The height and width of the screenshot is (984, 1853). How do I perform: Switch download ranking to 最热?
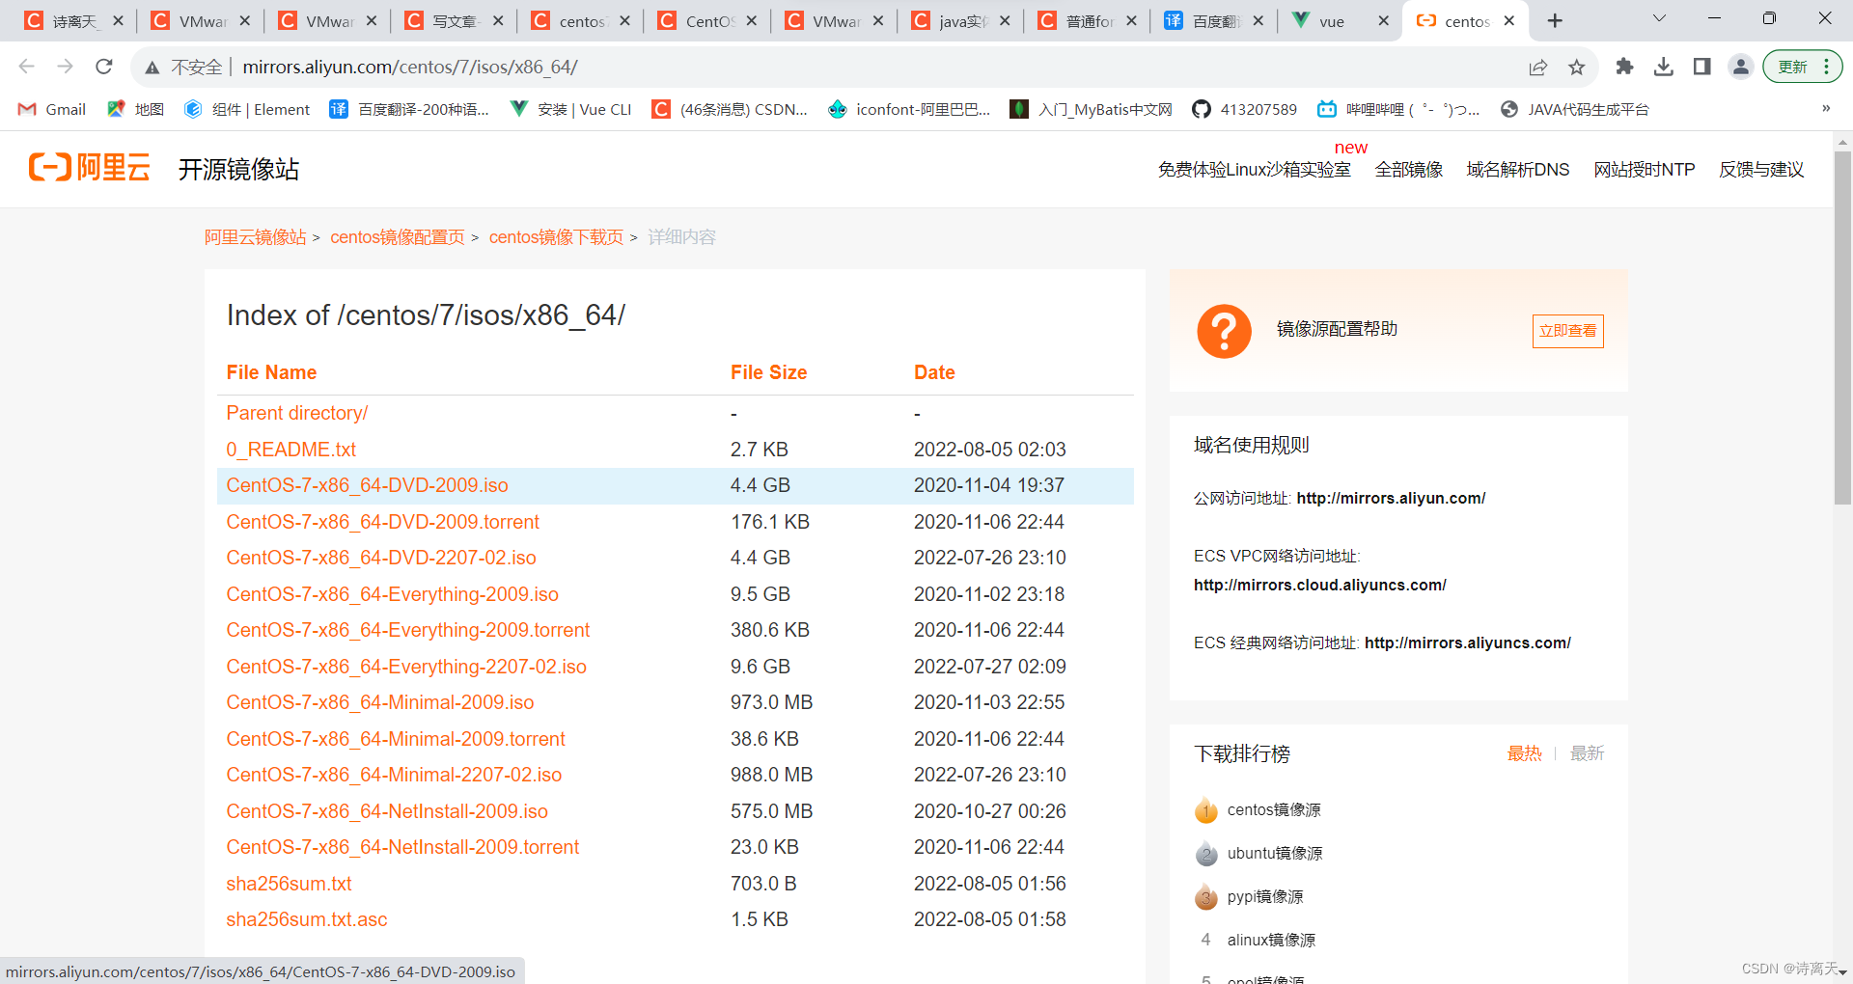click(1524, 753)
